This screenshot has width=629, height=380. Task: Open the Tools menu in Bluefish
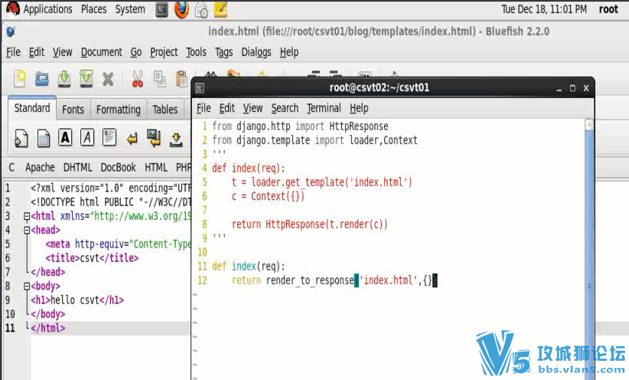(x=196, y=52)
